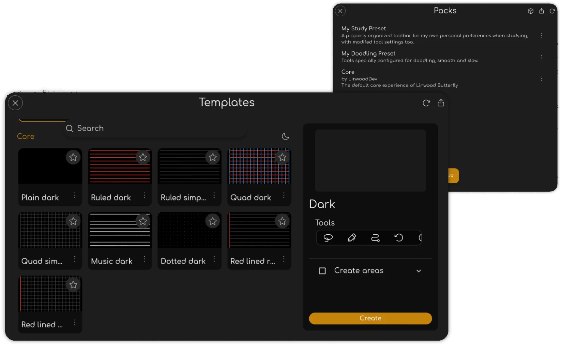561x346 pixels.
Task: Select the Lasso tool icon
Action: click(328, 238)
